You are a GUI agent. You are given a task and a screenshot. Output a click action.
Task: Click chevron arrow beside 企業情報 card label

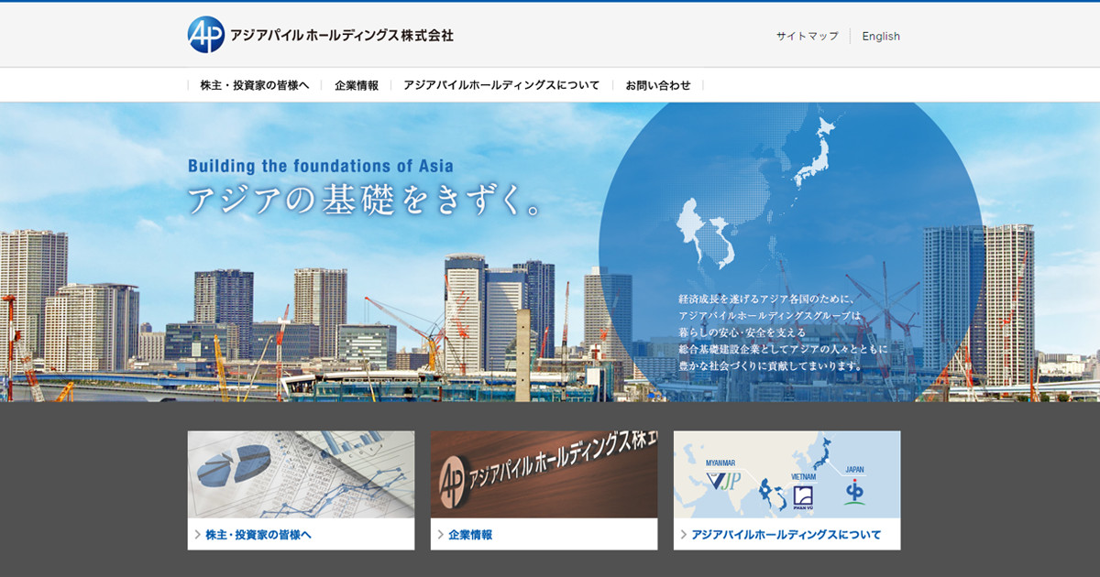(x=440, y=535)
